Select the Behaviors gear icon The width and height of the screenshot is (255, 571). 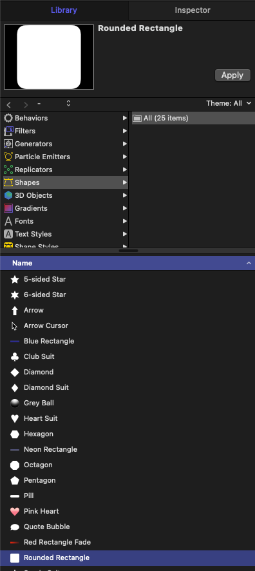[8, 118]
